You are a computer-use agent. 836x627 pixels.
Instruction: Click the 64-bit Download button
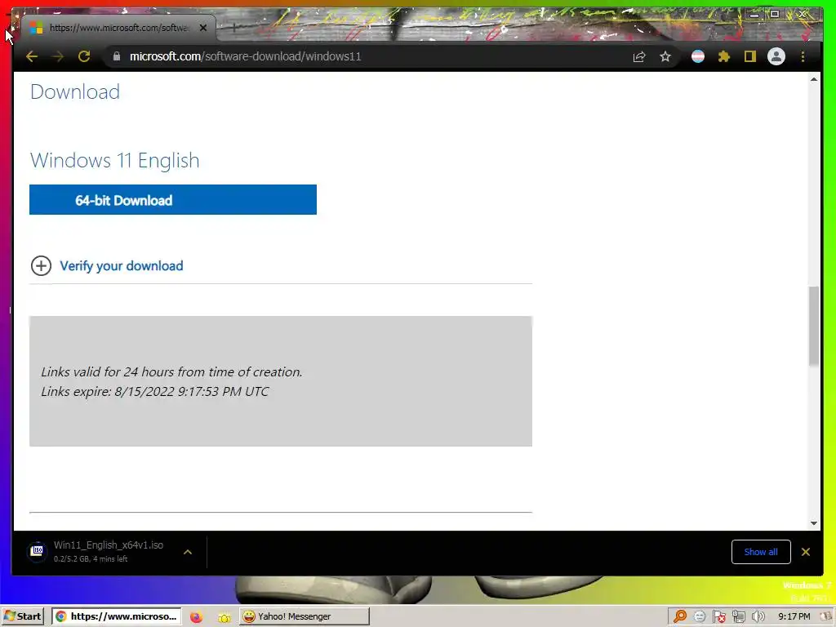tap(173, 200)
